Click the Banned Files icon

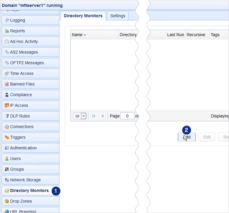pos(7,84)
